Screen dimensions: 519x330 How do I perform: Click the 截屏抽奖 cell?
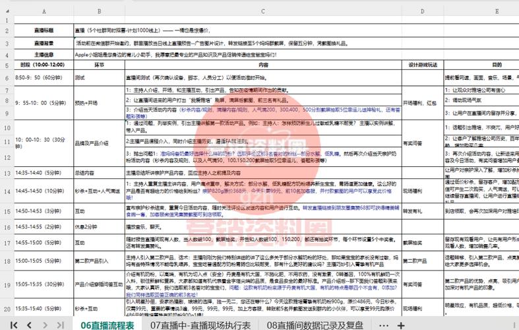(422, 242)
